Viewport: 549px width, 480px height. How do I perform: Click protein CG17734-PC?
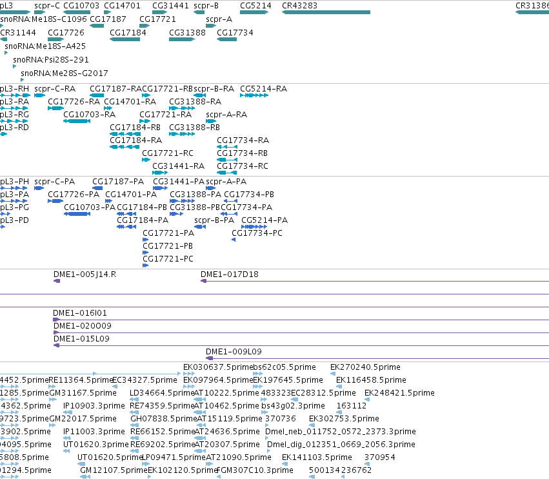[x=234, y=240]
